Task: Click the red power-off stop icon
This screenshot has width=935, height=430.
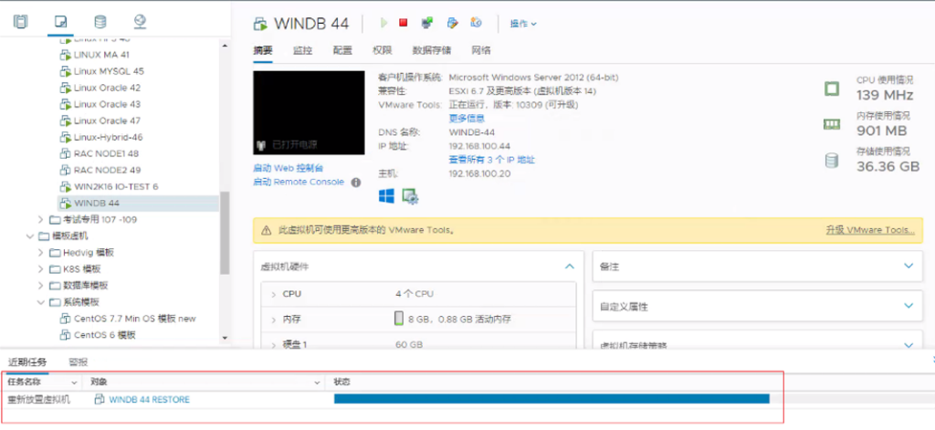Action: [x=403, y=23]
